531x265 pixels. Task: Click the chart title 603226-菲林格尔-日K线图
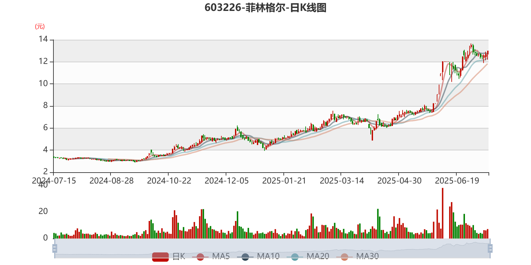pyautogui.click(x=265, y=8)
